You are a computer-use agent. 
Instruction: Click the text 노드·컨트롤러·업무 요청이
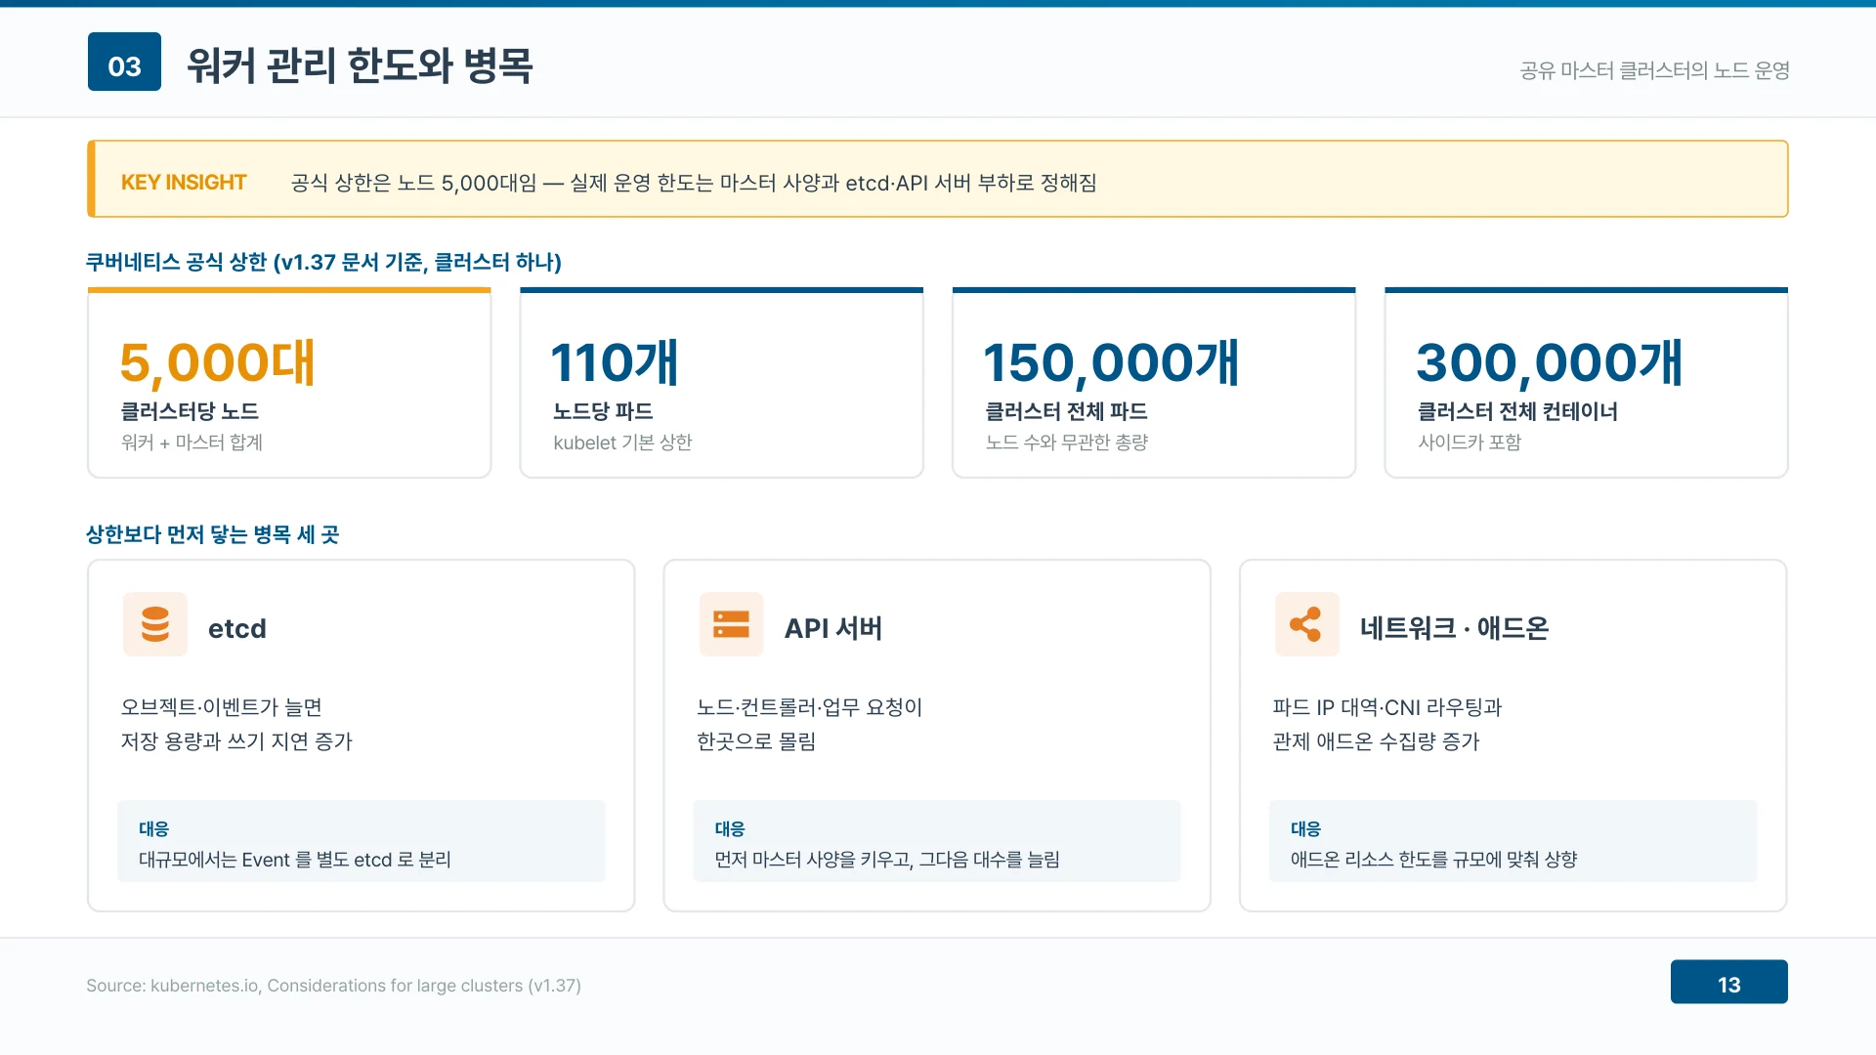[x=810, y=707]
